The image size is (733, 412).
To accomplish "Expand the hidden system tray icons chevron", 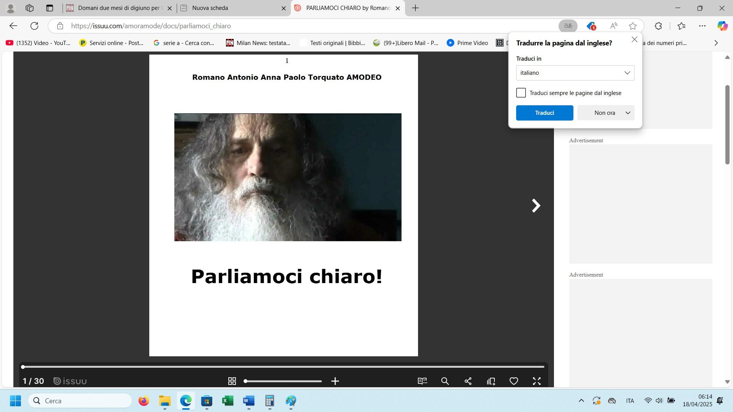I will click(x=581, y=401).
